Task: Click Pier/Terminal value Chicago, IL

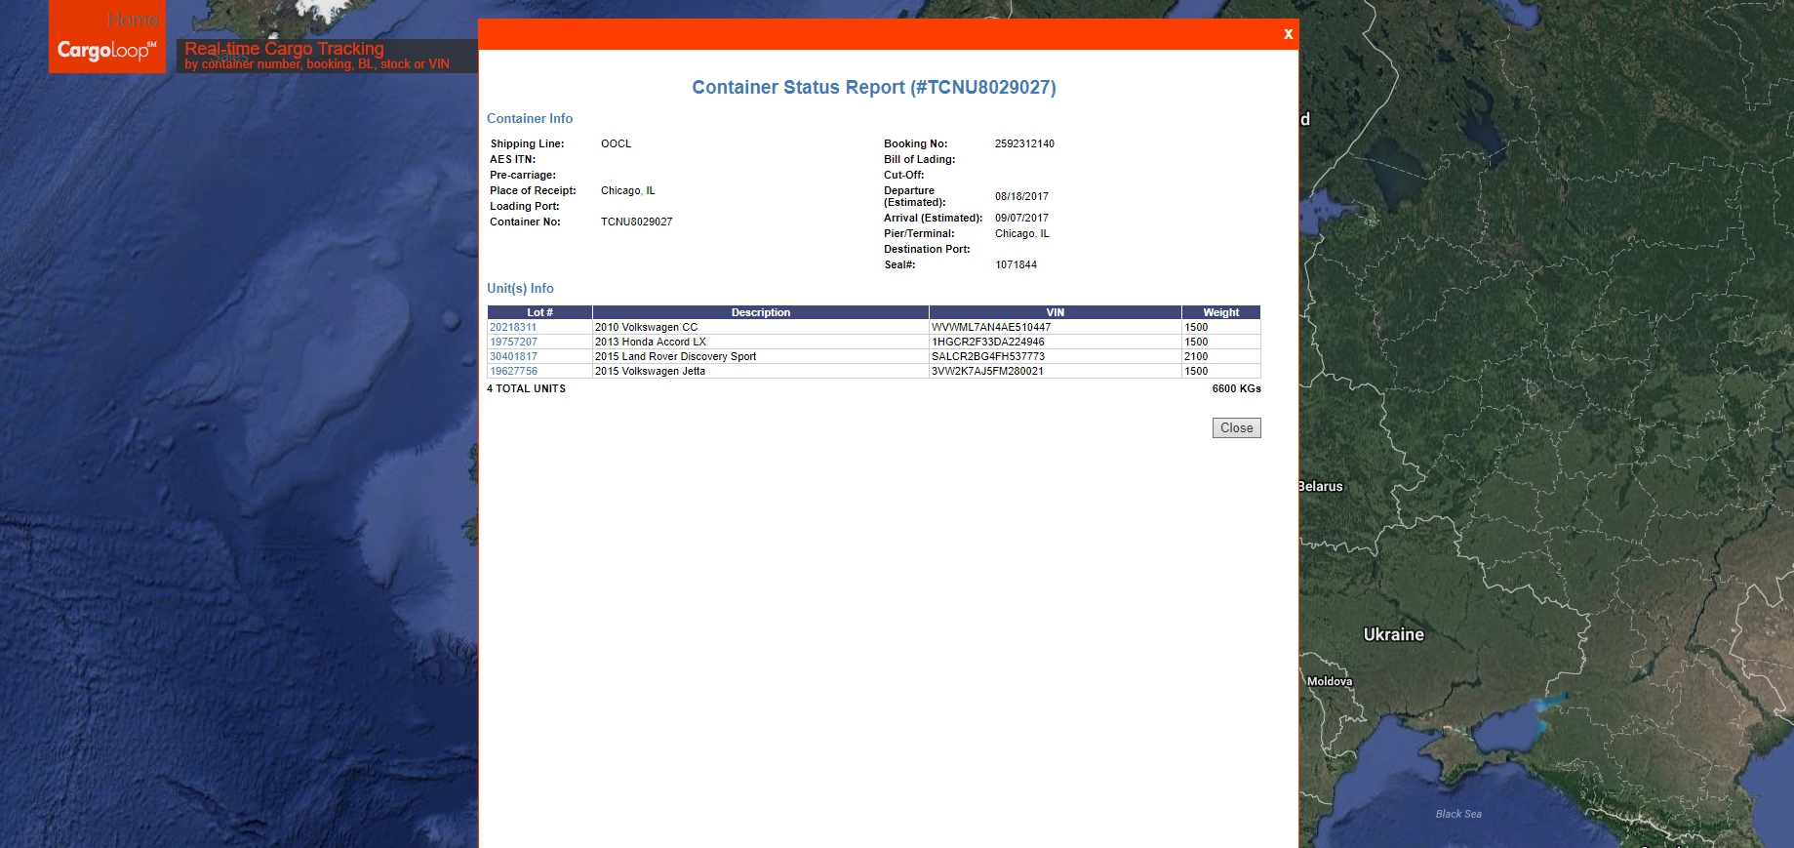Action: point(1021,233)
